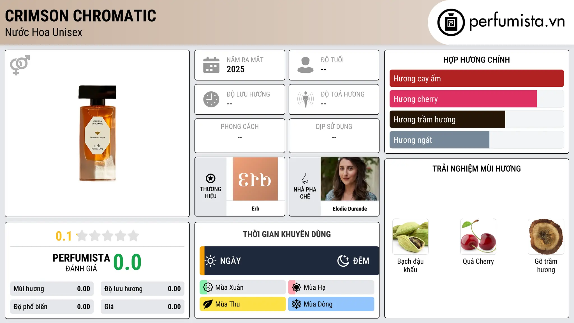Viewport: 574px width, 323px height.
Task: Click the Mùi hương 0.00 score row
Action: [x=52, y=289]
